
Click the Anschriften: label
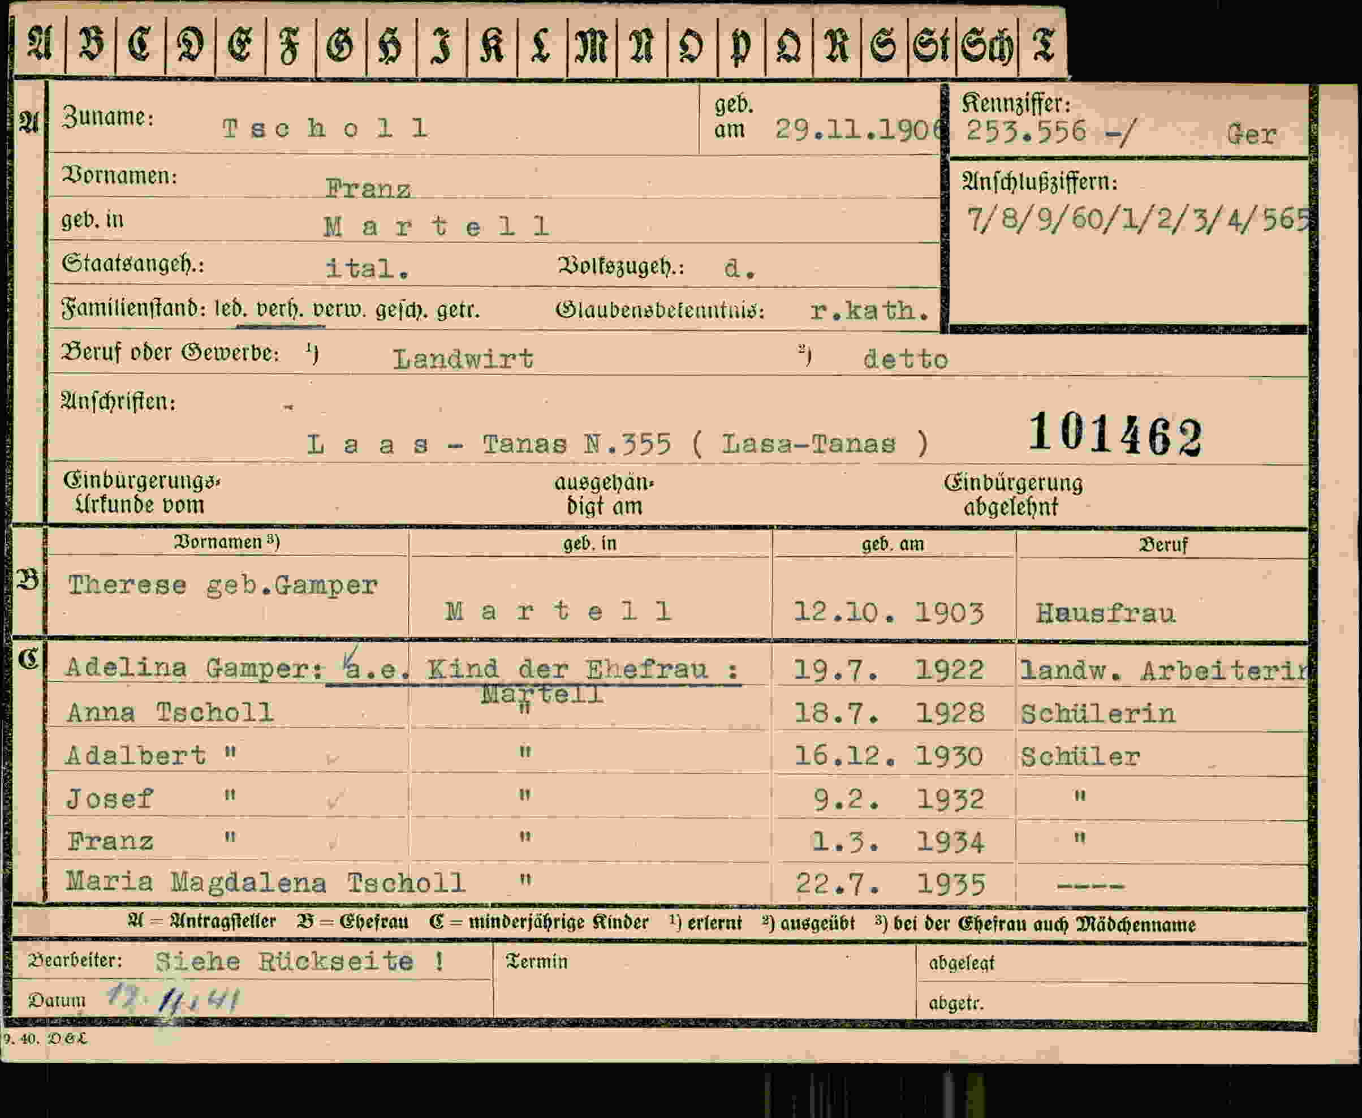pos(118,402)
